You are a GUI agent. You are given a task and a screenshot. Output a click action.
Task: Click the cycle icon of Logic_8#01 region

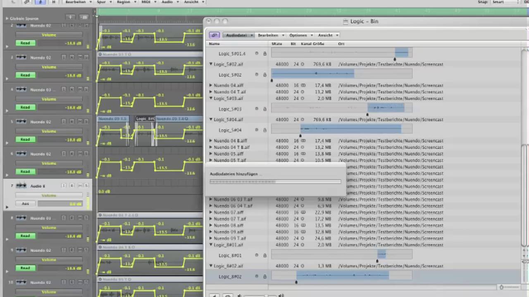point(257,255)
